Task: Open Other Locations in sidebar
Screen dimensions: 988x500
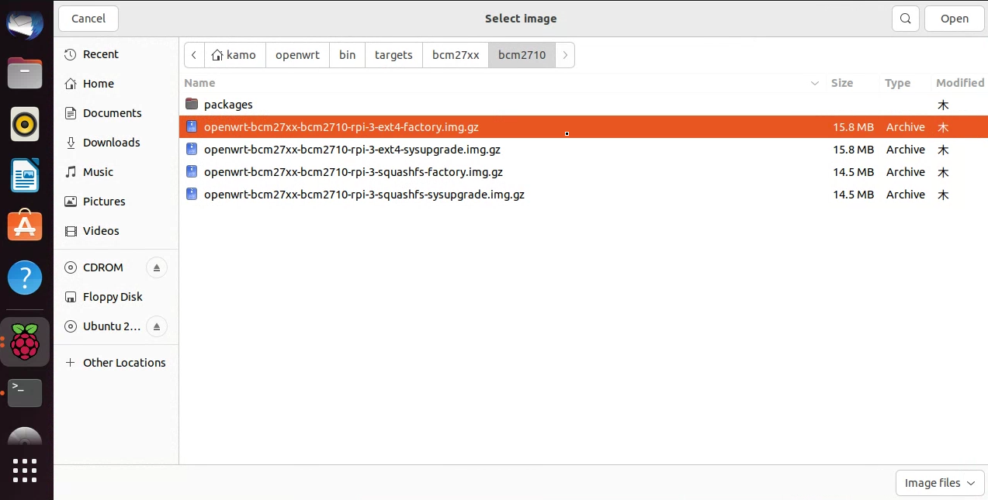Action: pyautogui.click(x=116, y=363)
